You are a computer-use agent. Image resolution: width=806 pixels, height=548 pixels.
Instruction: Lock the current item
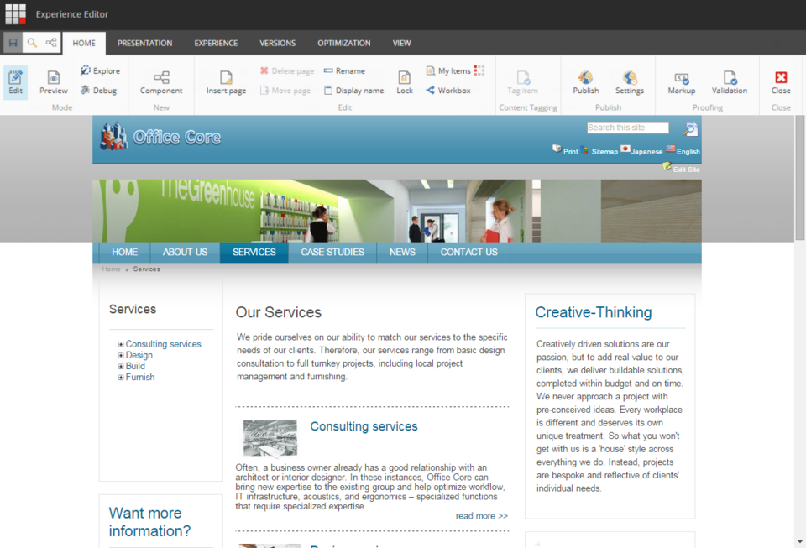405,82
